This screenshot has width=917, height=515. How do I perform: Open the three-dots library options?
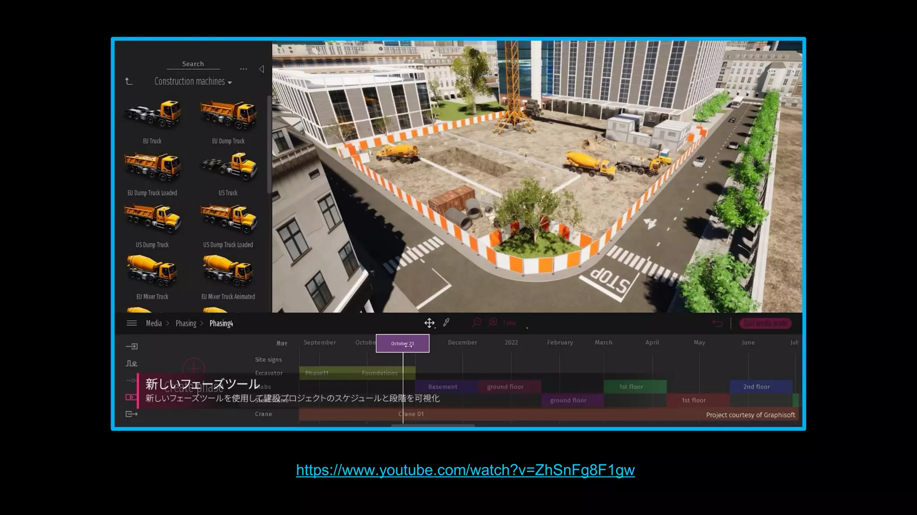[x=243, y=69]
